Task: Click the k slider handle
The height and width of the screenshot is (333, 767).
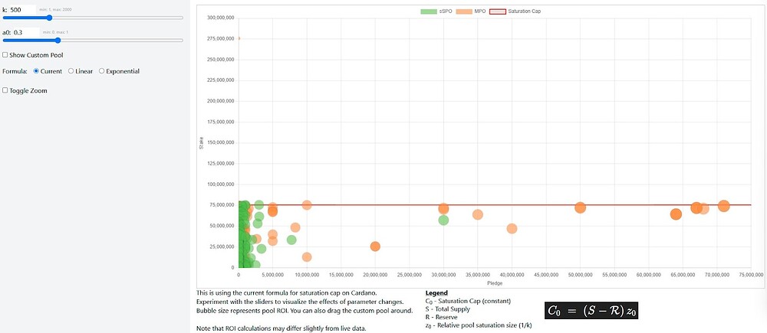Action: pos(49,18)
